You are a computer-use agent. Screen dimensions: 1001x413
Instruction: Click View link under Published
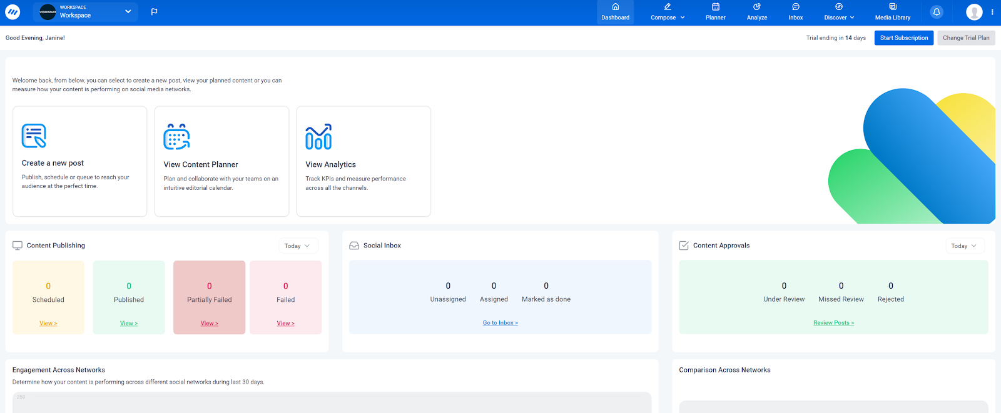129,324
